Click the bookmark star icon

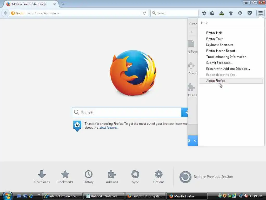(x=204, y=13)
